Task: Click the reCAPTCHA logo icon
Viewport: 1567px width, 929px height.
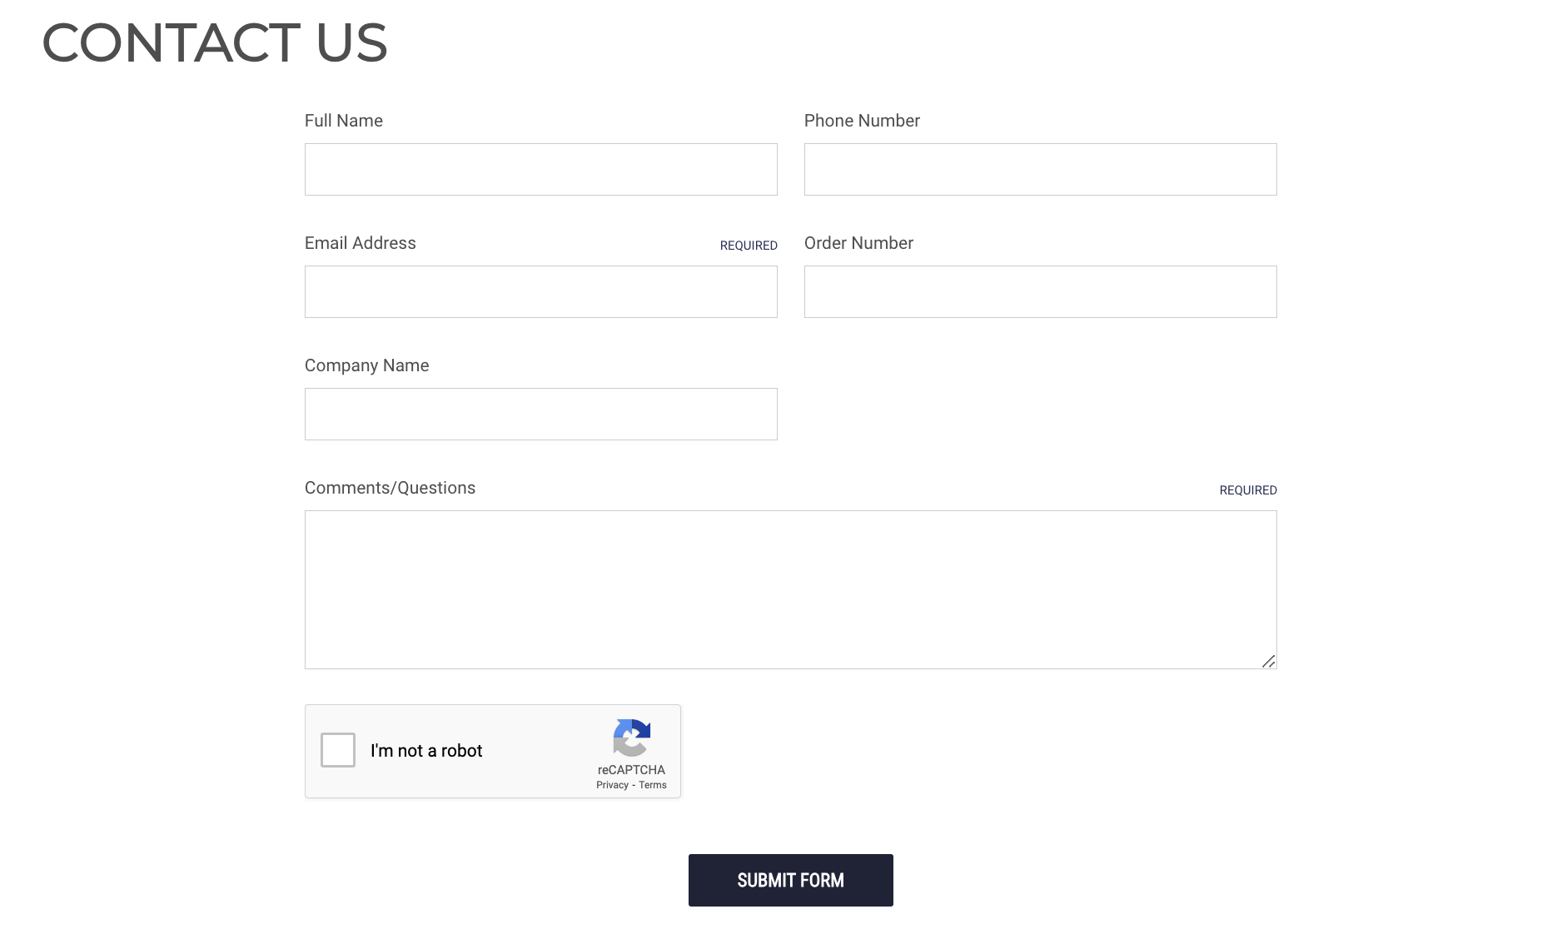Action: tap(631, 738)
